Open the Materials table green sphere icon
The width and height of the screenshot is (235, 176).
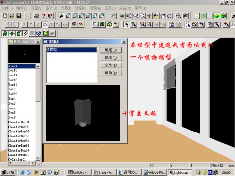102,24
